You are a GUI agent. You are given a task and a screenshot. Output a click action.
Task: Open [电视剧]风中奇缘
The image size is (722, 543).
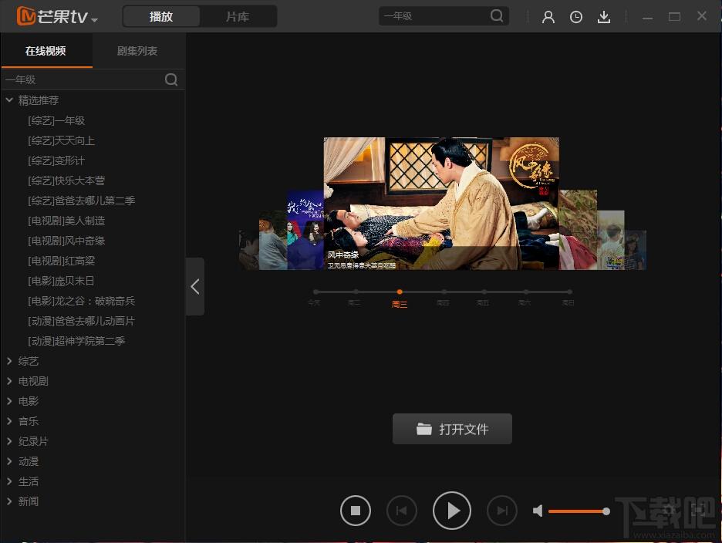(x=67, y=241)
